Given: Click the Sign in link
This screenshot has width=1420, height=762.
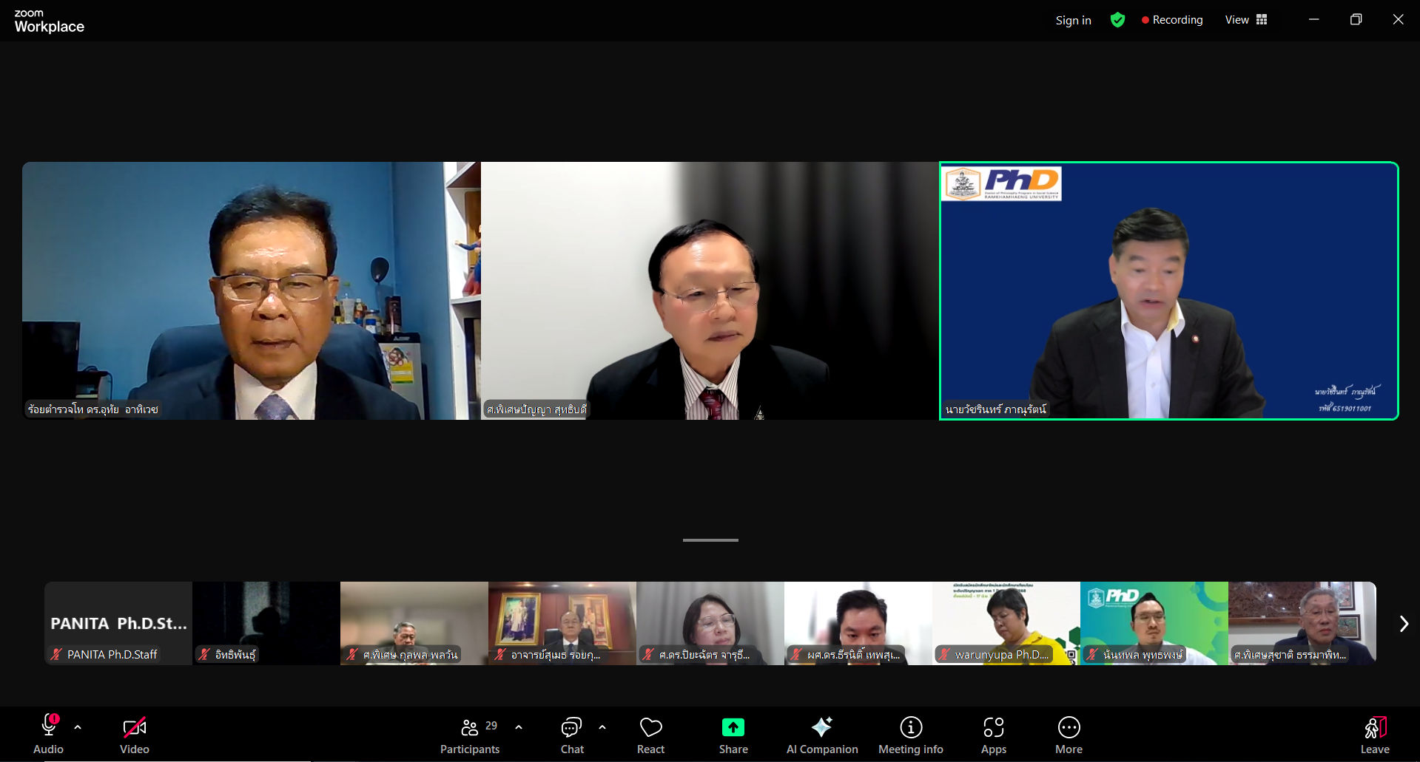Looking at the screenshot, I should tap(1074, 21).
